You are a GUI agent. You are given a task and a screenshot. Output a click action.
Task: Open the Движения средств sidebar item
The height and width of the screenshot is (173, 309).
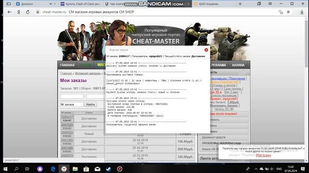pos(213,137)
